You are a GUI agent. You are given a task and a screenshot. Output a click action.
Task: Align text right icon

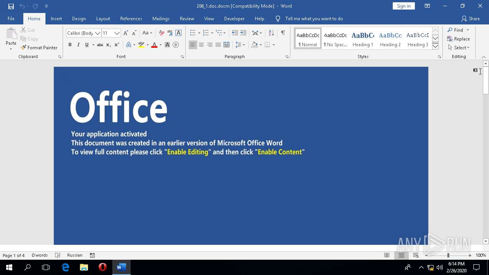pos(210,45)
